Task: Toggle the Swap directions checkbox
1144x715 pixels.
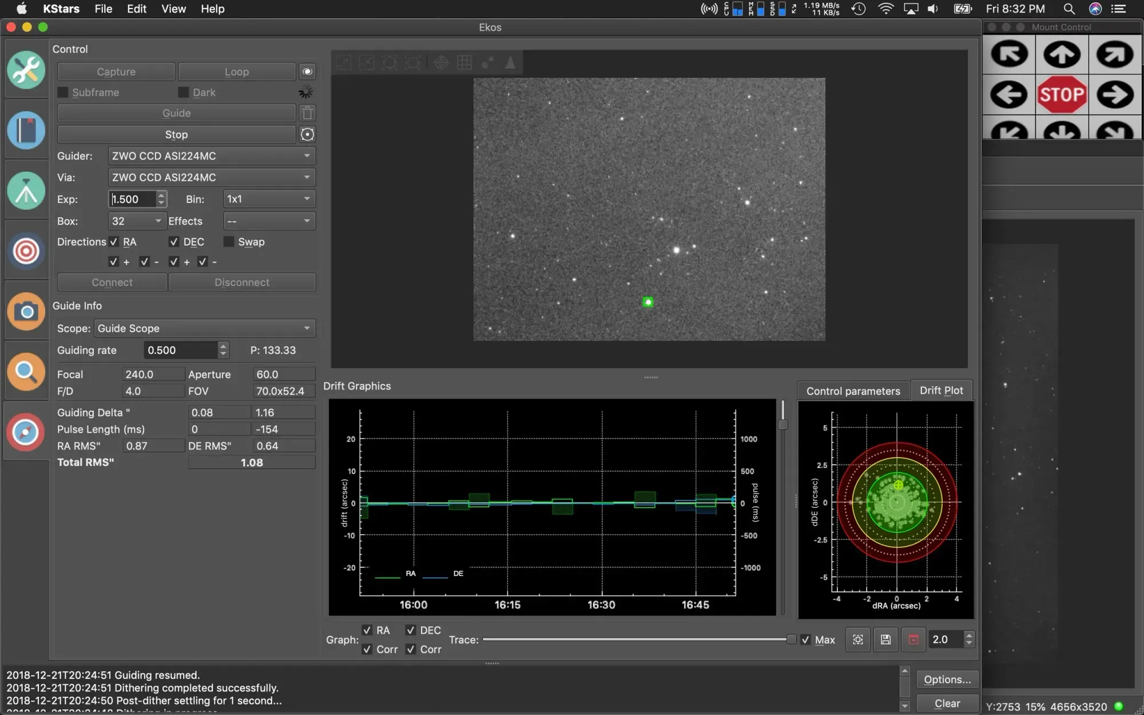Action: pos(229,242)
